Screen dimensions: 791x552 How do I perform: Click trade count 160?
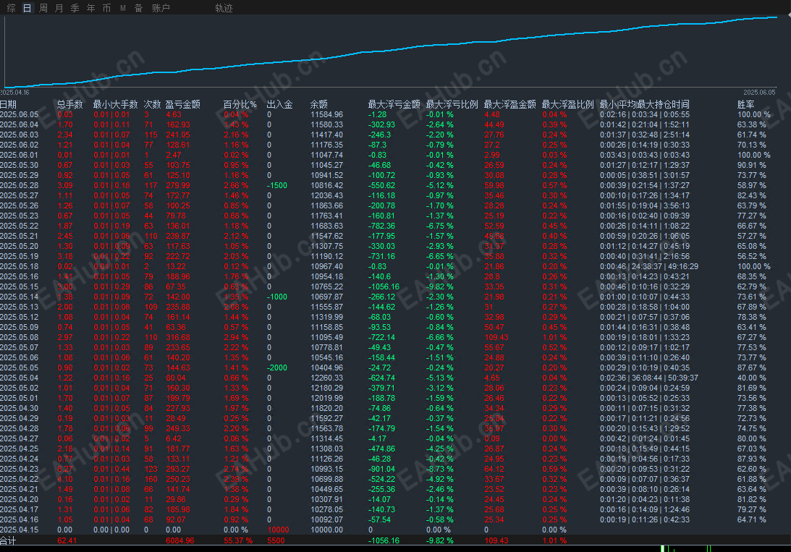[x=151, y=479]
